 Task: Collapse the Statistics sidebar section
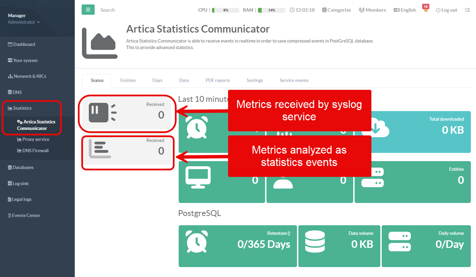pyautogui.click(x=22, y=108)
